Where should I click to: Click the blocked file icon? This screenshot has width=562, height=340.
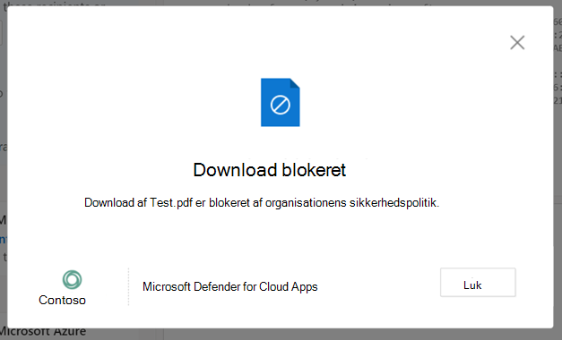[x=281, y=102]
